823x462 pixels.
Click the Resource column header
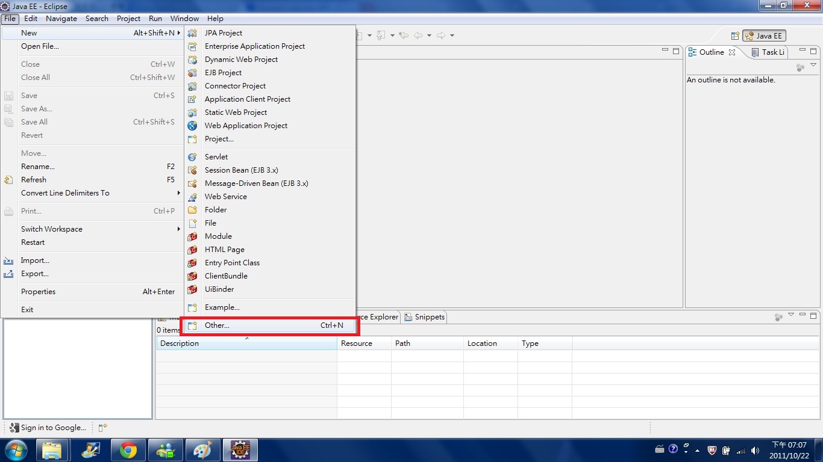365,343
